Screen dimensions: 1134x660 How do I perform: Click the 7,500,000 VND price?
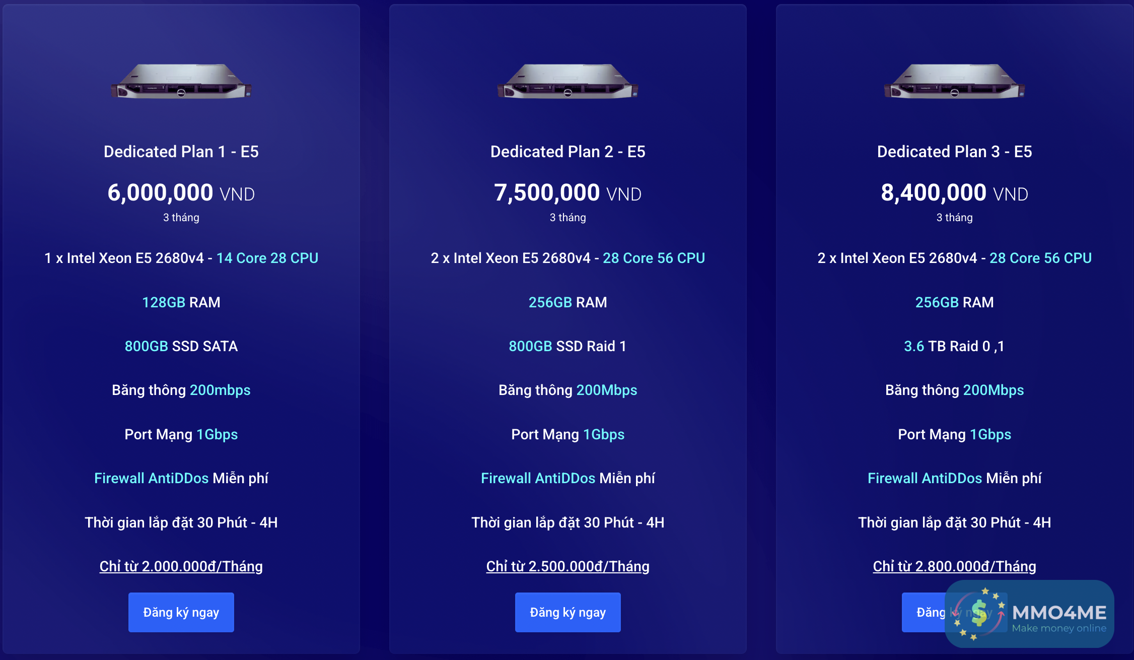[x=568, y=193]
